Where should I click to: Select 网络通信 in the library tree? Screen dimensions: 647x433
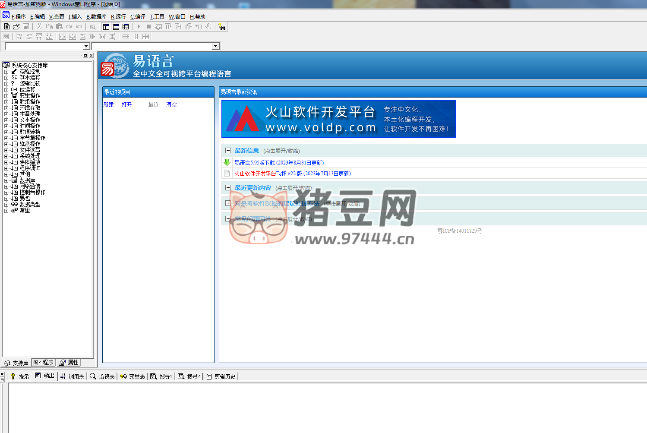30,186
